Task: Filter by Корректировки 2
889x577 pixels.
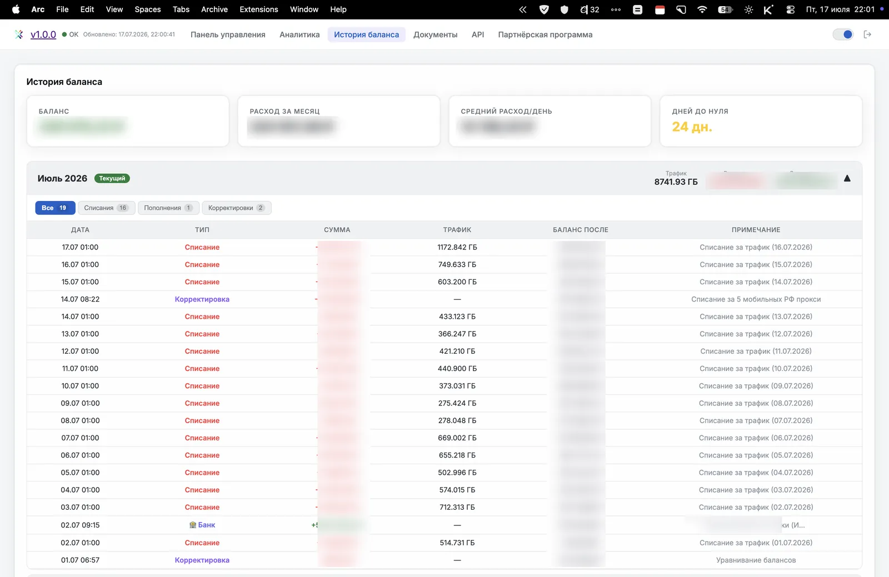Action: (x=237, y=208)
